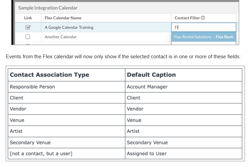The image size is (248, 167).
Task: Click the Assigned to User caption cell
Action: pos(147,154)
